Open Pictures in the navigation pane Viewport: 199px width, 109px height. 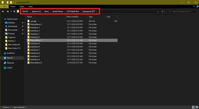(11, 34)
